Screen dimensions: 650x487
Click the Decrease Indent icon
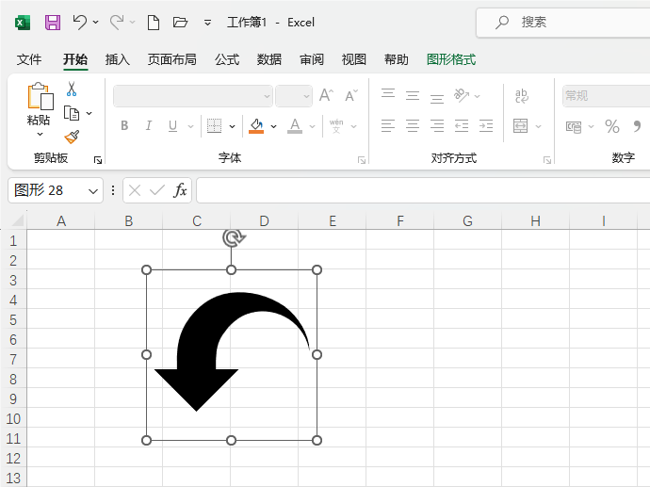pos(462,125)
